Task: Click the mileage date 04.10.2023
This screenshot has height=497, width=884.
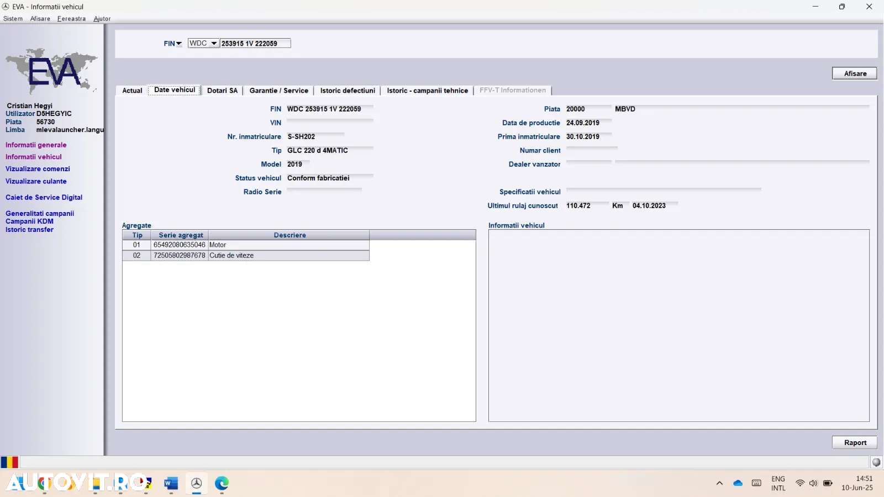Action: (x=649, y=206)
